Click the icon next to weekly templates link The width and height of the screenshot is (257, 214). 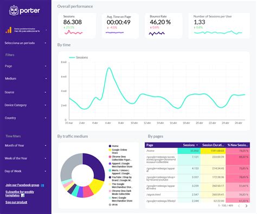(23, 196)
